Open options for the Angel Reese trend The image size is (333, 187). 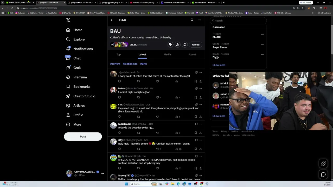[262, 44]
